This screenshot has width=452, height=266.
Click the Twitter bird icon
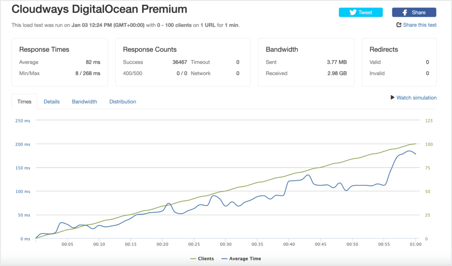(x=353, y=12)
